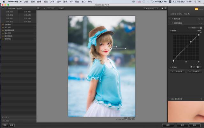Click the Compare button in top toolbar

click(x=61, y=8)
